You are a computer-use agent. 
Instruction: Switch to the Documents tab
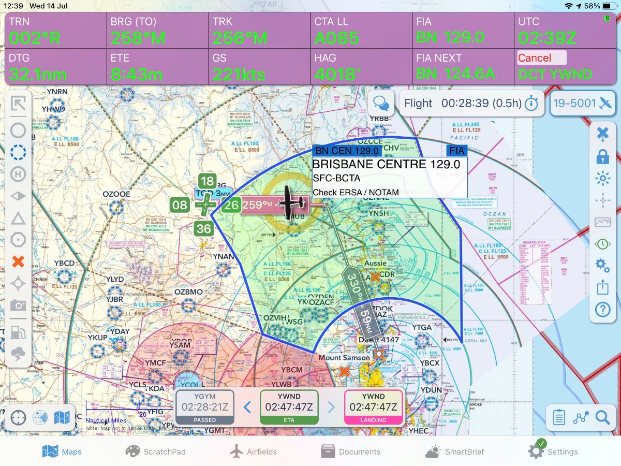click(x=350, y=452)
